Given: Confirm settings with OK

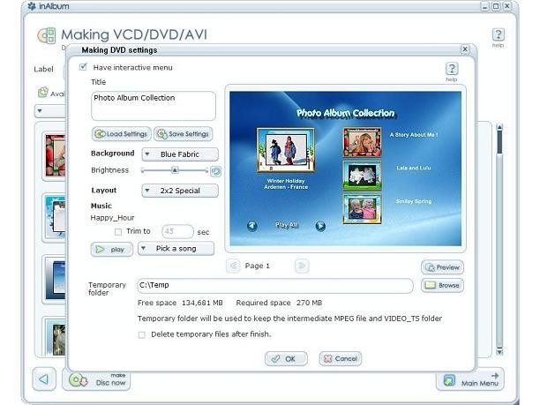Looking at the screenshot, I should click(286, 359).
